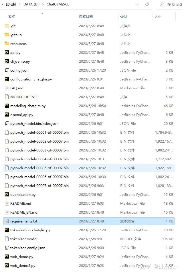Viewport: 182px width, 274px height.
Task: Sort files by 大小 column header
Action: (x=158, y=16)
